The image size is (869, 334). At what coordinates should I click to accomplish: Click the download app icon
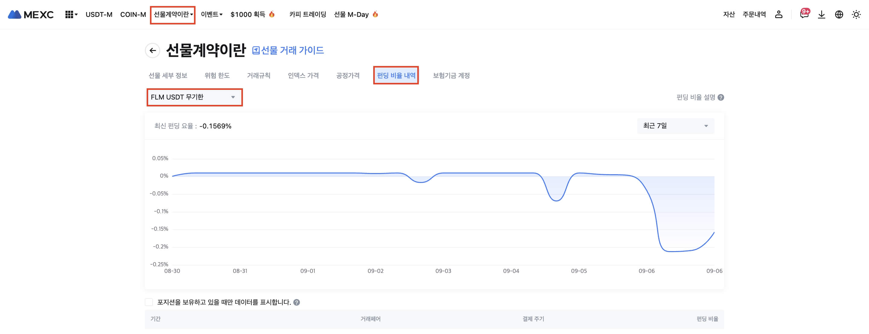click(821, 14)
